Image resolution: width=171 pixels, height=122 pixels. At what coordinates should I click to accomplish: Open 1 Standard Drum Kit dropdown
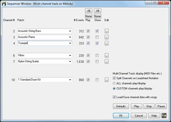(x=70, y=80)
